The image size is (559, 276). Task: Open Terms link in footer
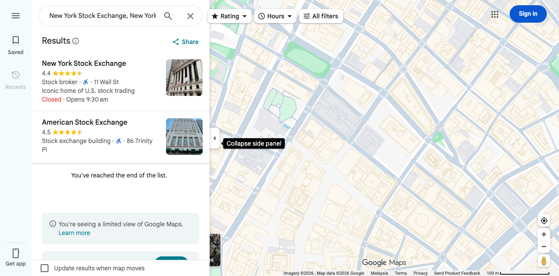[x=401, y=273]
